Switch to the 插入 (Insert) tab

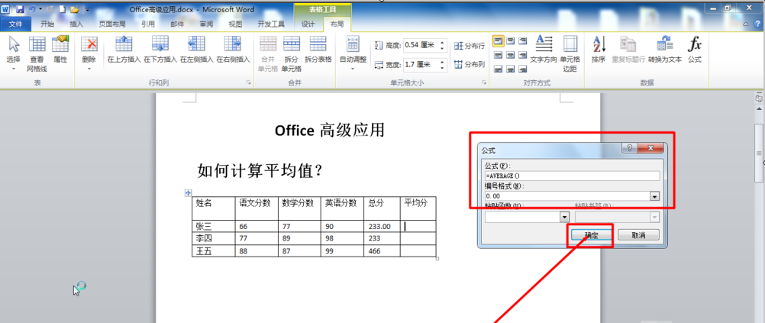[x=76, y=24]
